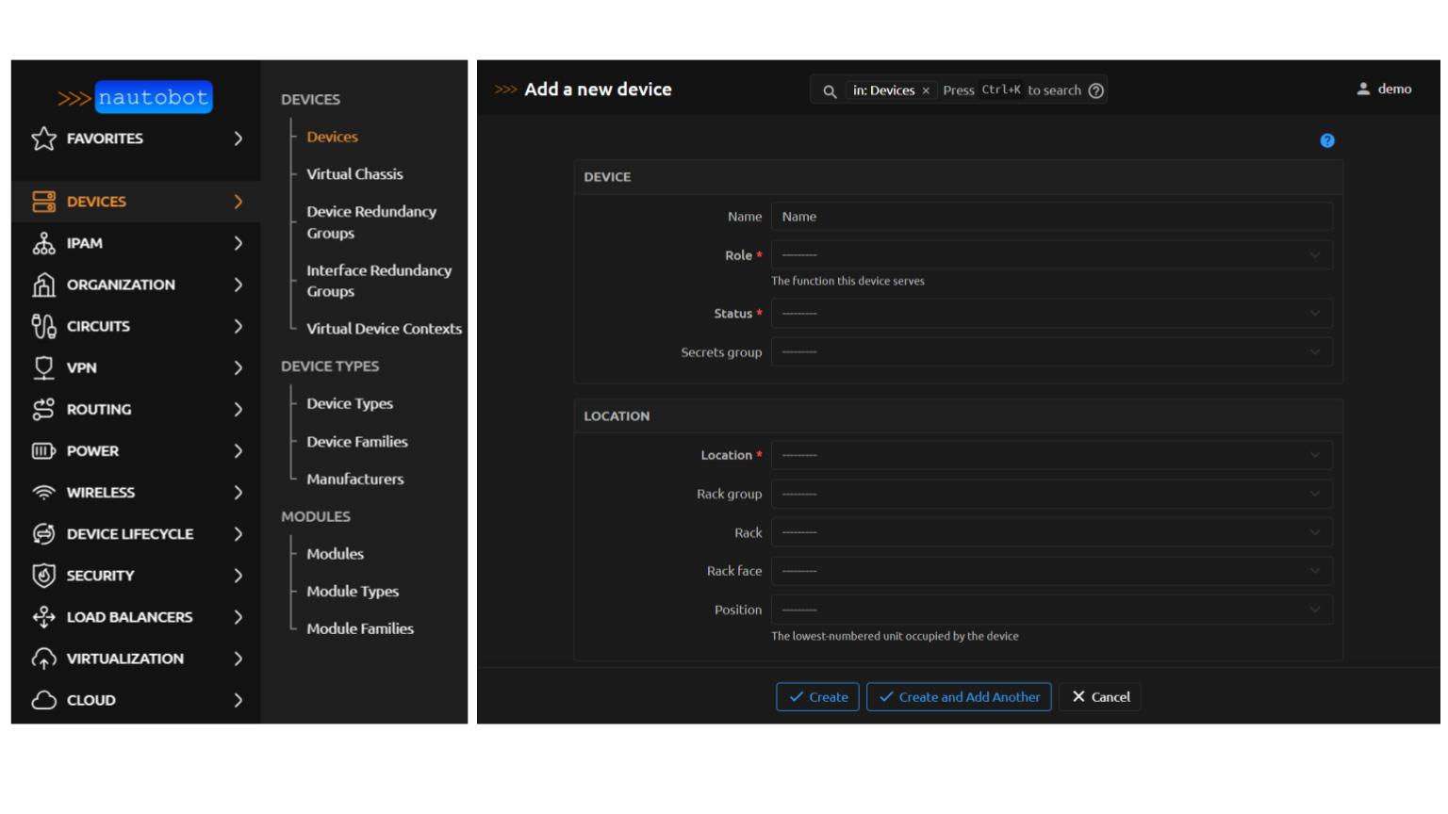Open the Location dropdown

pyautogui.click(x=1051, y=455)
